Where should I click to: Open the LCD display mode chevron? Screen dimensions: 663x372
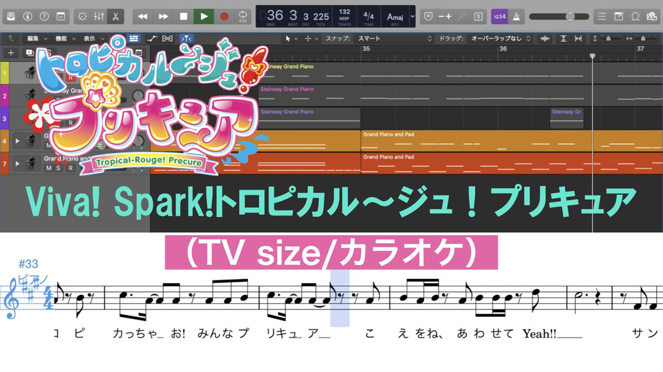pos(413,17)
